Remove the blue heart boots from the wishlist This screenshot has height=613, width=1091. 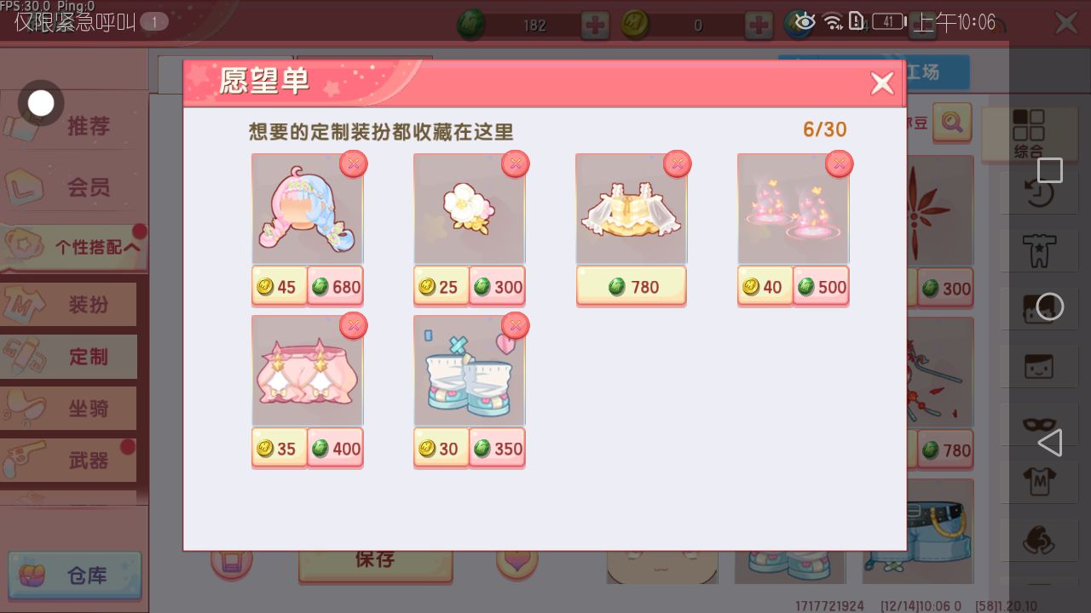[x=516, y=325]
